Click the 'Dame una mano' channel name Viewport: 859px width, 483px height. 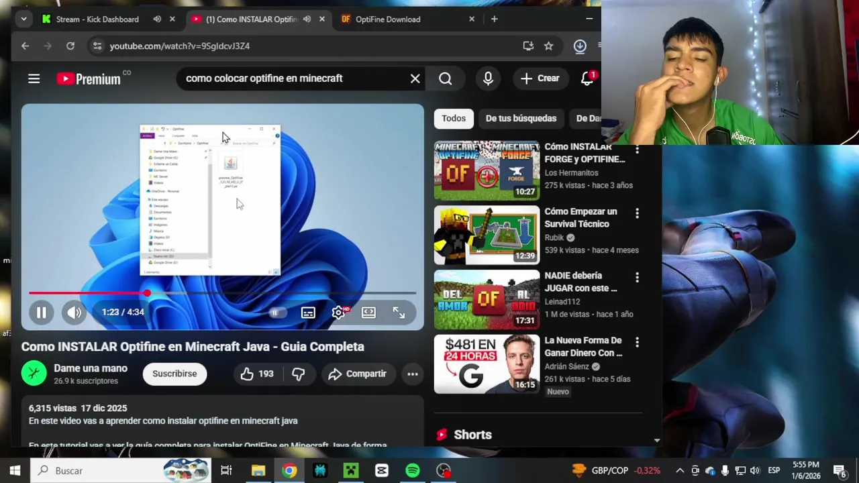(x=91, y=368)
